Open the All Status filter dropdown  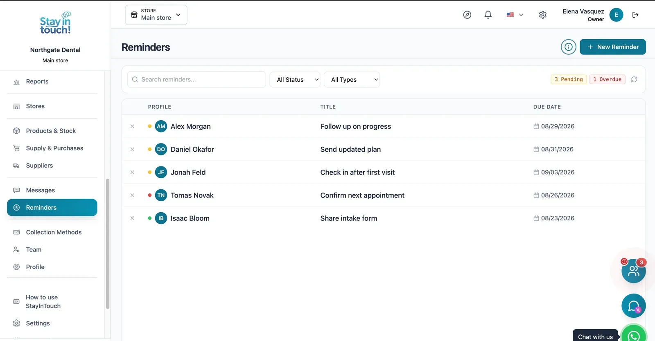[295, 80]
